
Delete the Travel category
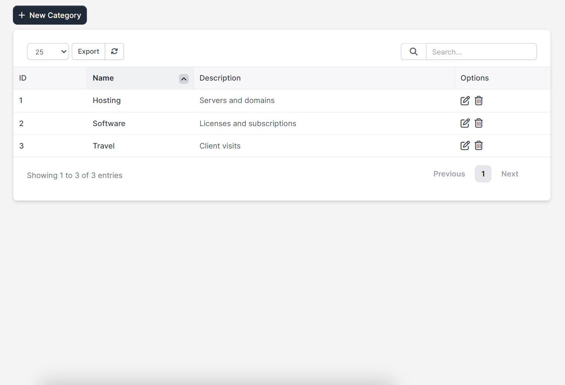coord(479,145)
